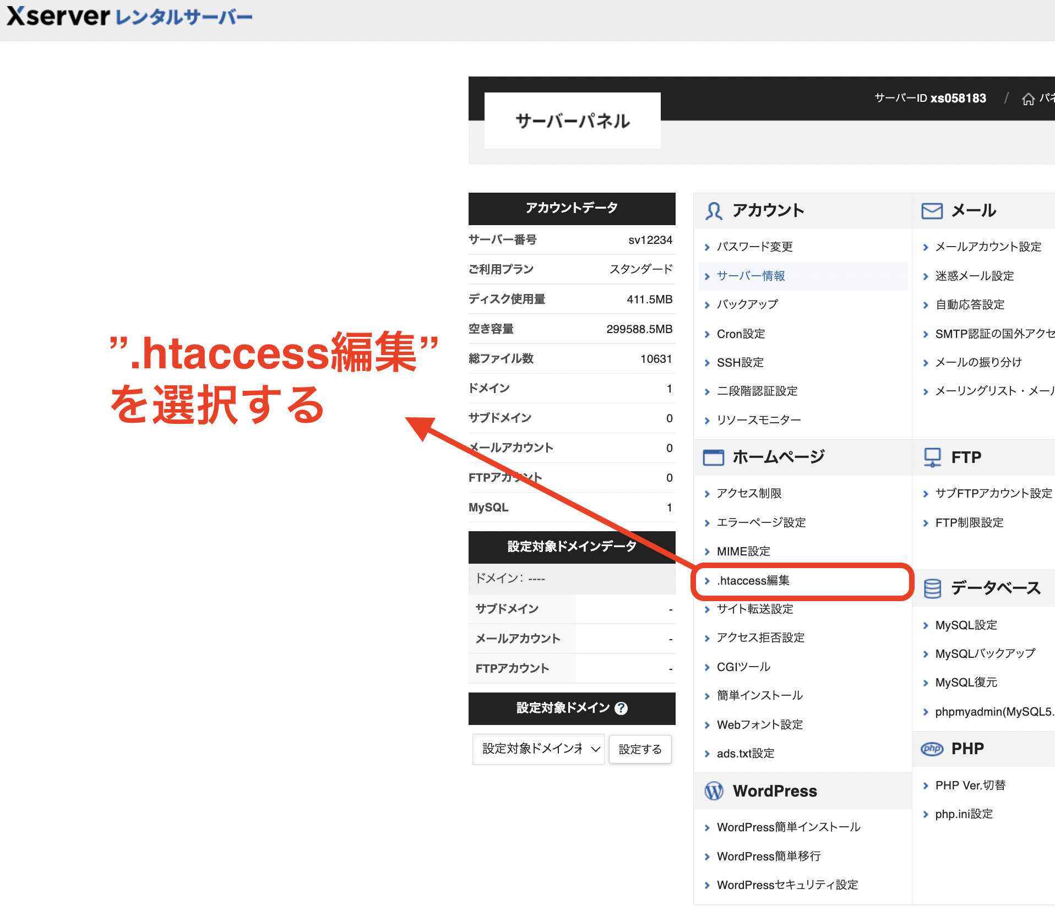Click the FTP monitor icon
The image size is (1055, 916).
[932, 457]
